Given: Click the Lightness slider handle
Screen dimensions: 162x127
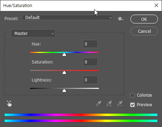Looking at the screenshot, I should coord(64,91).
